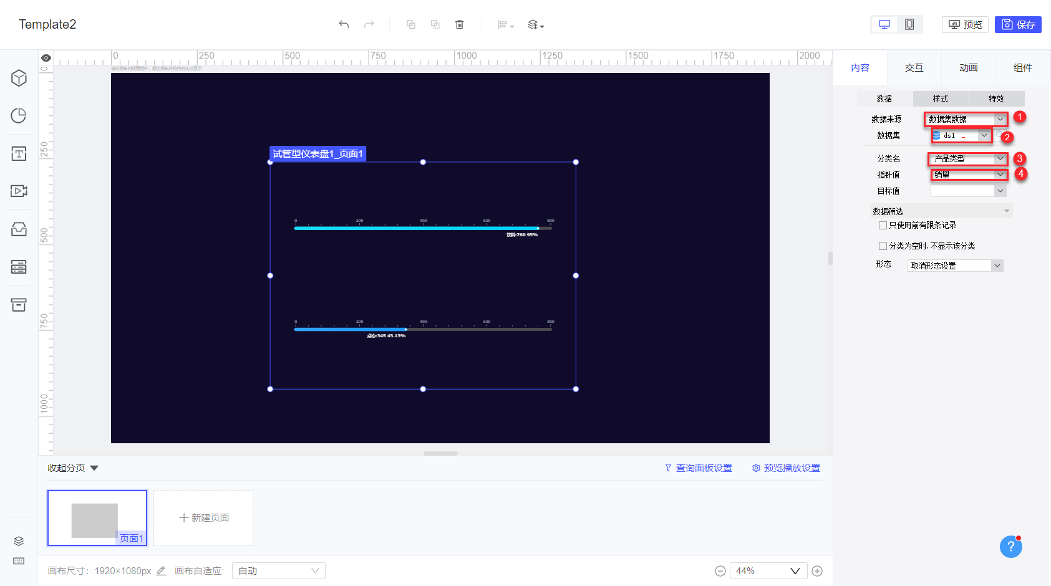Screen dimensions: 1051x586
Task: Open the layers manager icon
Action: tap(19, 540)
